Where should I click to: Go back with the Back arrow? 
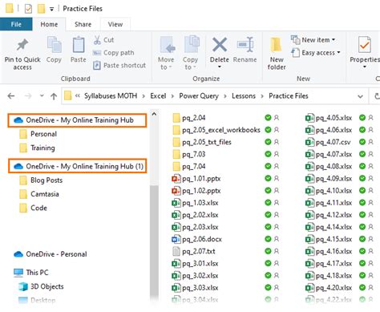click(x=11, y=96)
